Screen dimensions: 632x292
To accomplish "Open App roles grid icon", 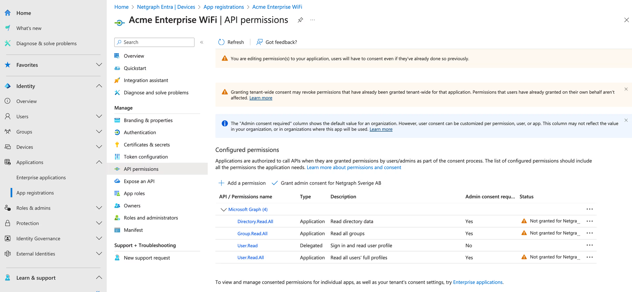I will tap(117, 193).
